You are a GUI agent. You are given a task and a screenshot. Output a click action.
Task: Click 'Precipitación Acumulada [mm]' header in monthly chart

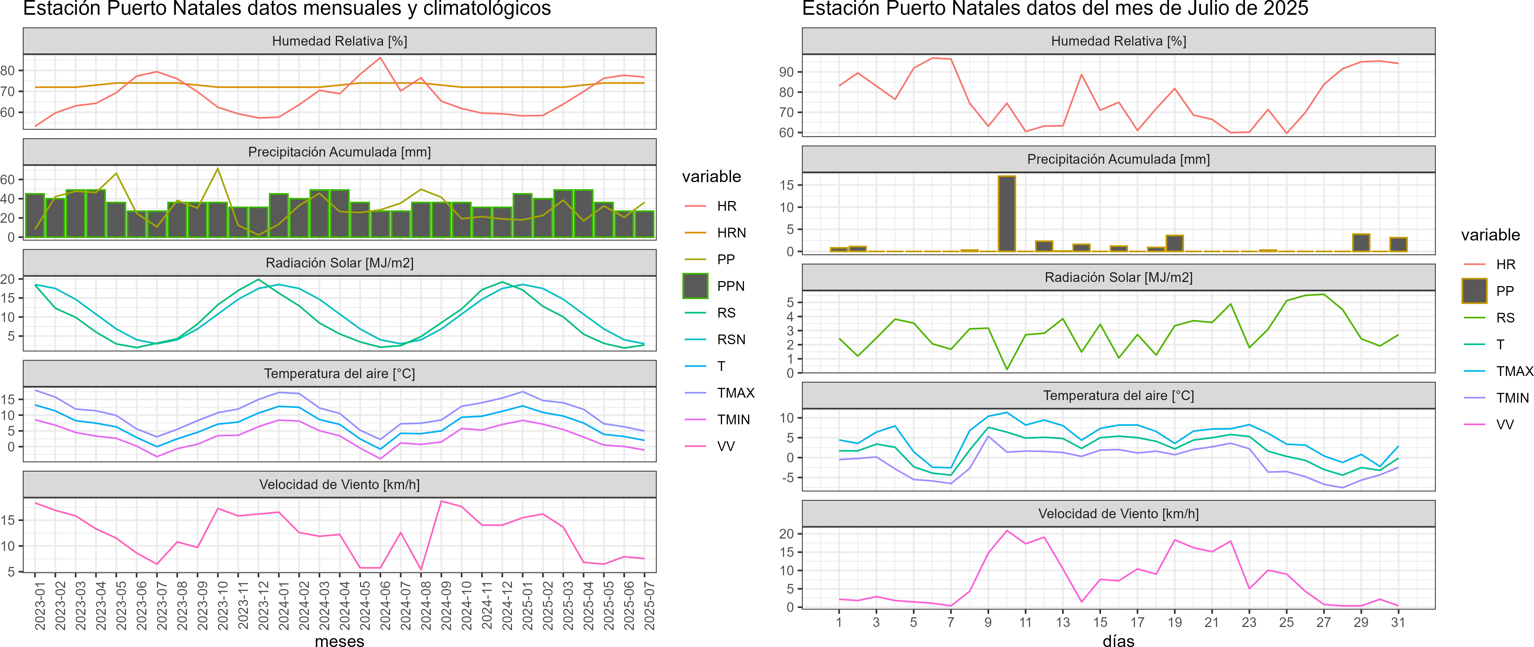339,152
